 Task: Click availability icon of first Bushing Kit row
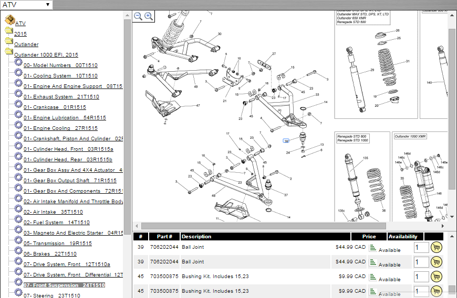tap(373, 277)
